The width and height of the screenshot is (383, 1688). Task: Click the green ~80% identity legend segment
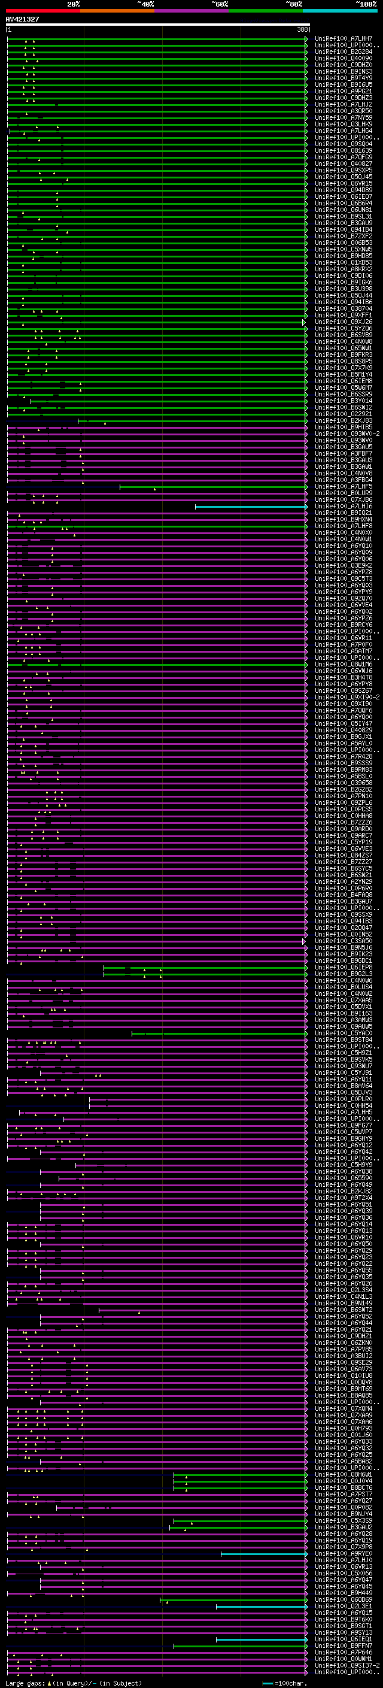click(266, 11)
